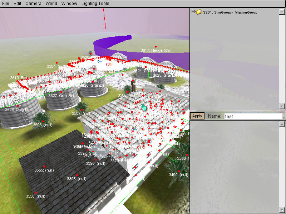Click the Name text field containing test
This screenshot has width=286, height=214.
[x=253, y=116]
